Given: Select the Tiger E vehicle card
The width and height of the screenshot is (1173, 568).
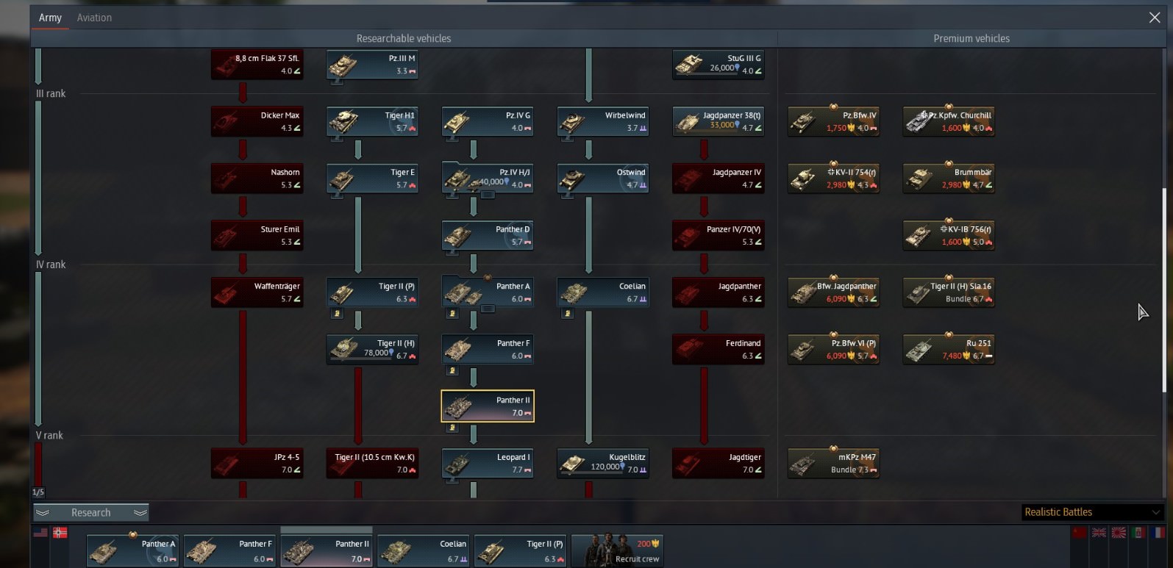Looking at the screenshot, I should pos(372,179).
